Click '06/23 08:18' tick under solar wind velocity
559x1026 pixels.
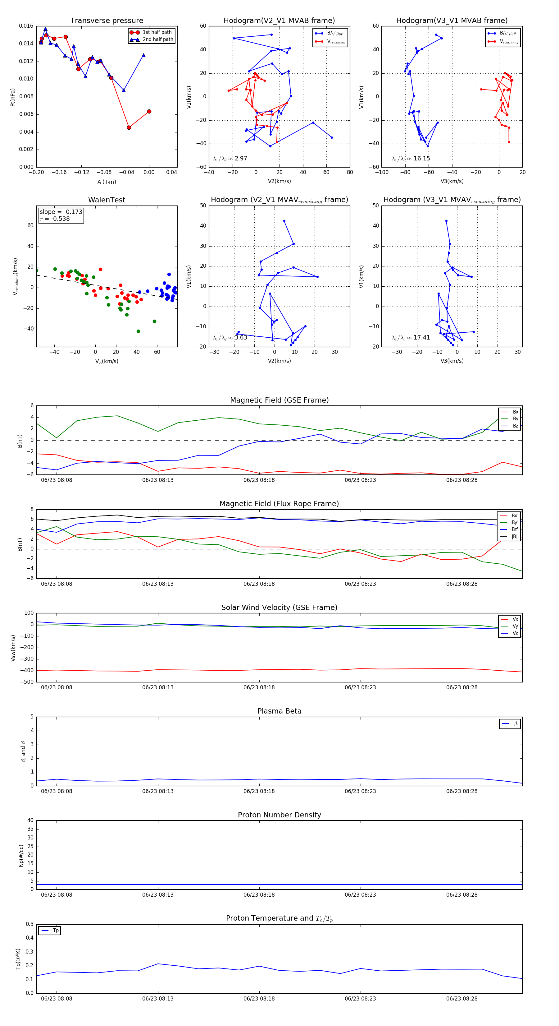[x=259, y=687]
